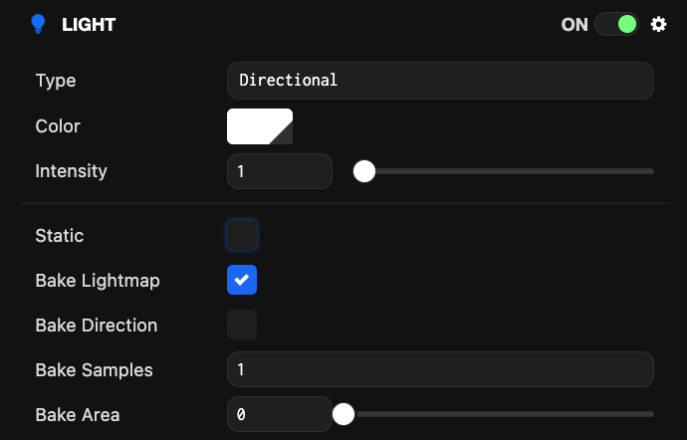Click the Color property label
The image size is (687, 440).
coord(58,126)
